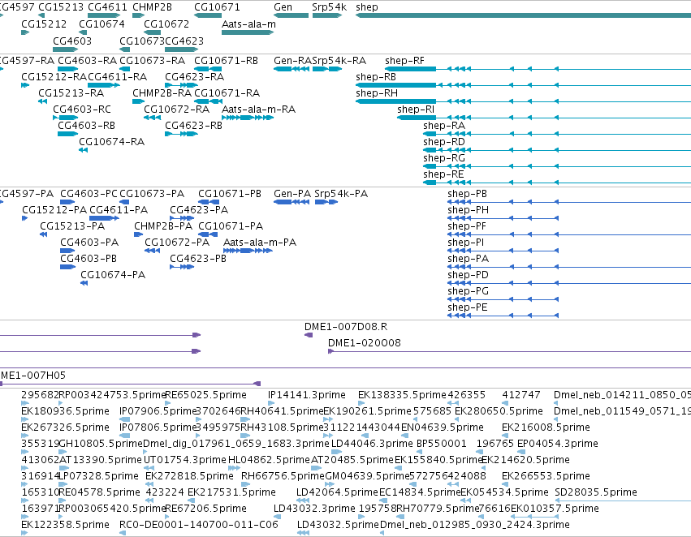Select the CG4623 gene label
This screenshot has height=537, width=691.
[184, 41]
